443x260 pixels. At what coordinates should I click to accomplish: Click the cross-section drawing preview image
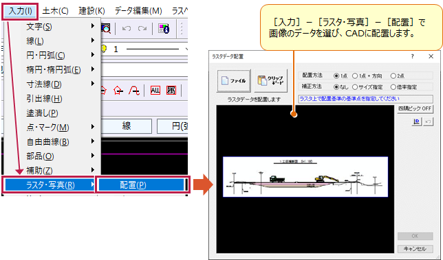tap(305, 176)
